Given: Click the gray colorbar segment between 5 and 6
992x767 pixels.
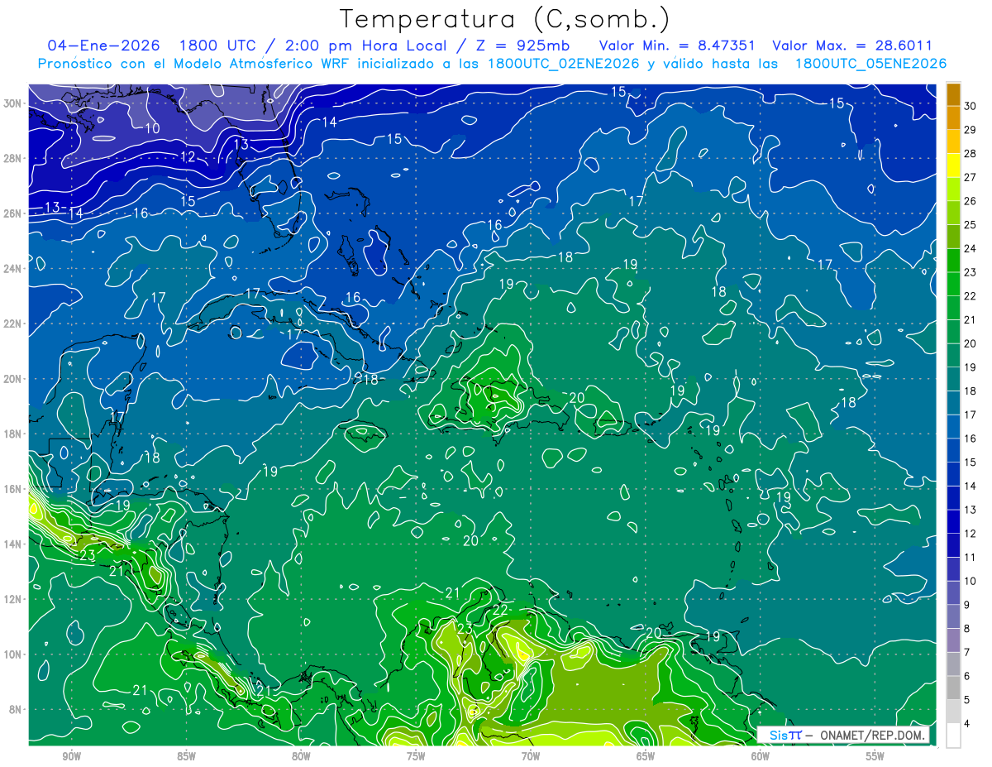Looking at the screenshot, I should click(953, 688).
